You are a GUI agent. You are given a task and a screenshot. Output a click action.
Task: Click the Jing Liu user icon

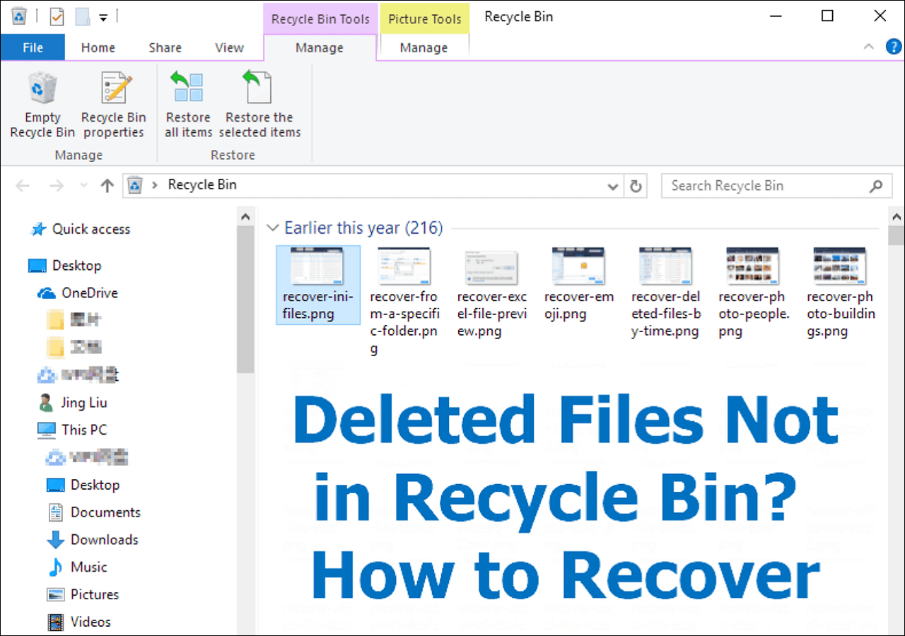coord(45,403)
